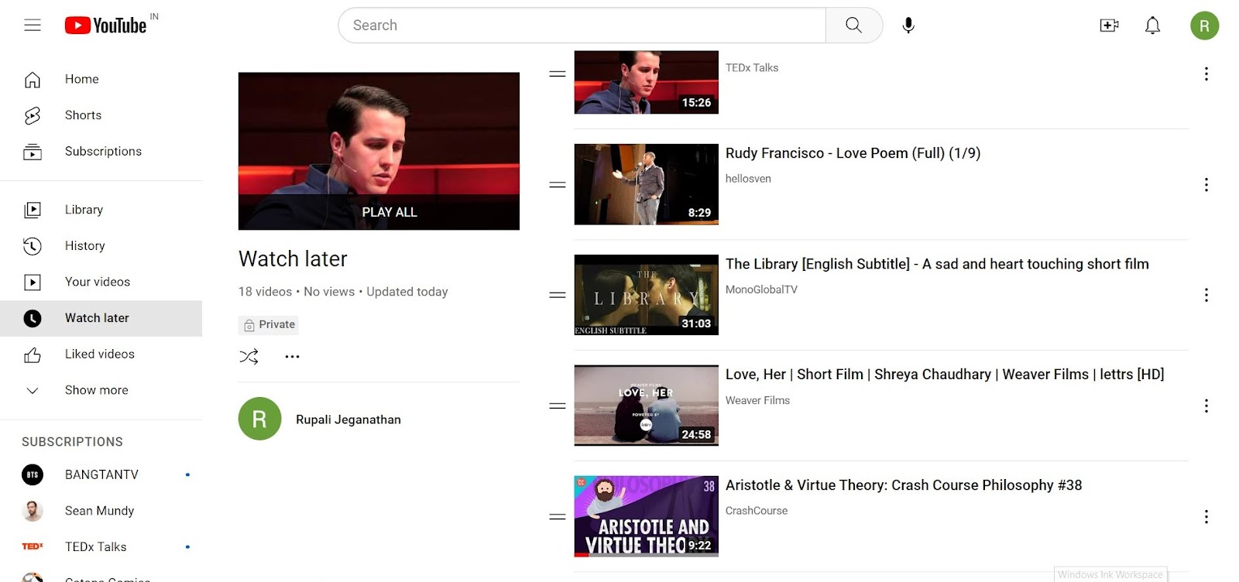This screenshot has width=1239, height=582.
Task: Click the Private lock badge
Action: click(x=269, y=324)
